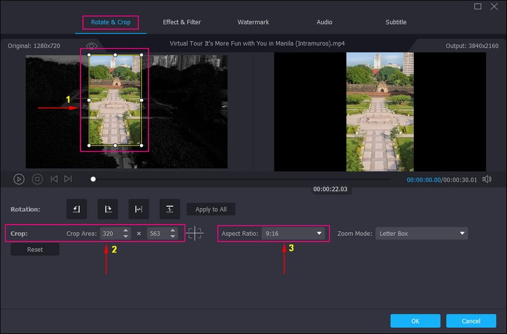Center the crop area with cross icon
The height and width of the screenshot is (334, 507).
[195, 233]
